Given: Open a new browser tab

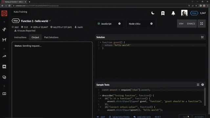Looking at the screenshot, I should [x=30, y=2].
